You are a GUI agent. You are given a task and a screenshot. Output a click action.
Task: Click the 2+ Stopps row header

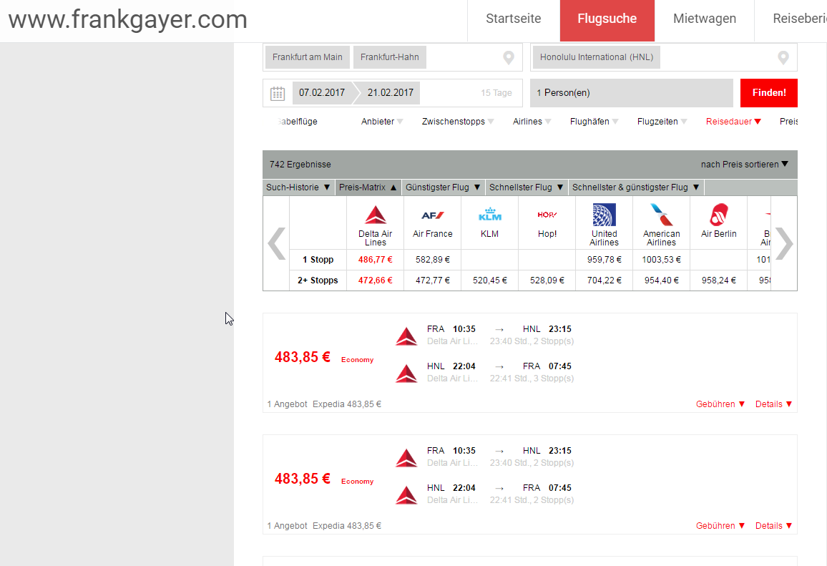click(318, 280)
